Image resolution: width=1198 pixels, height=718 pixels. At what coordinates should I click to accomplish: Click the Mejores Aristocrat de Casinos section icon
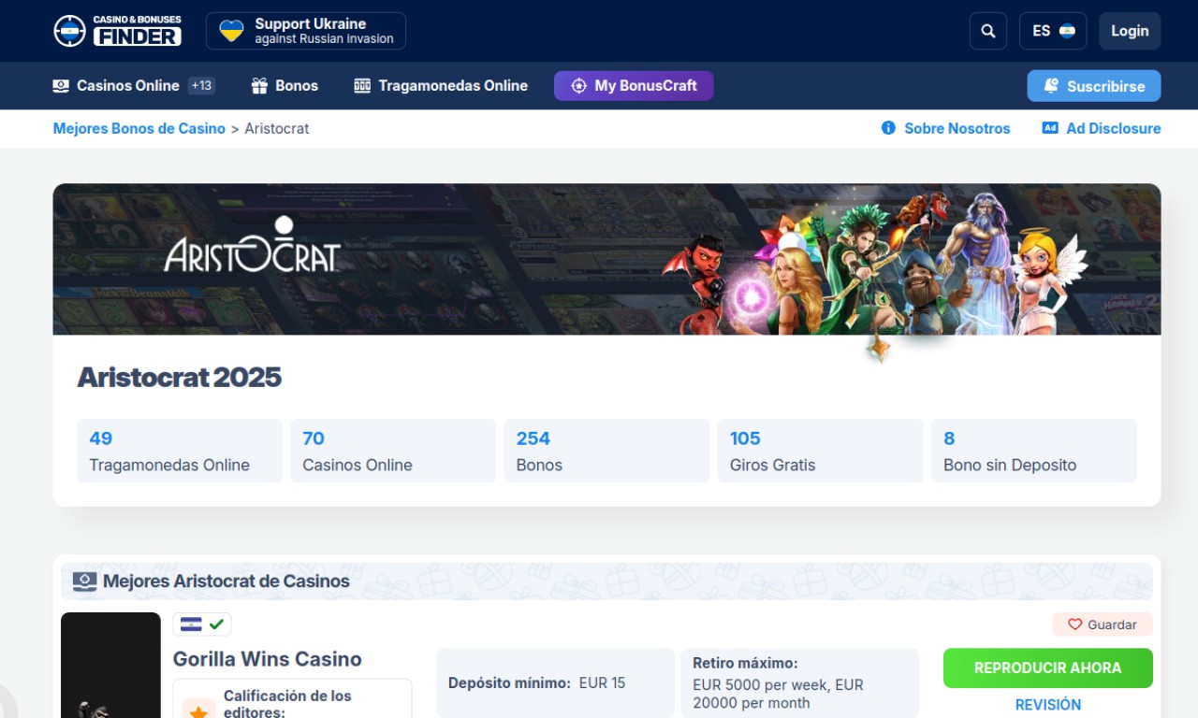point(84,582)
